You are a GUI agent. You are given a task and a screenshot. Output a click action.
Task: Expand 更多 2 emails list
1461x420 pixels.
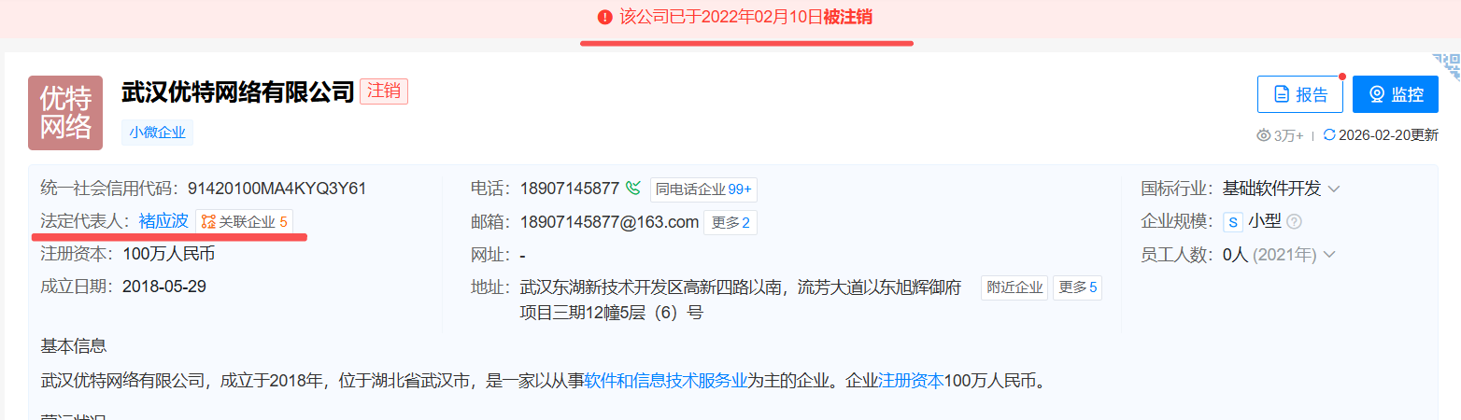pos(730,222)
